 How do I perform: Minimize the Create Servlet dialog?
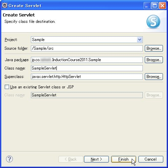tap(146, 5)
